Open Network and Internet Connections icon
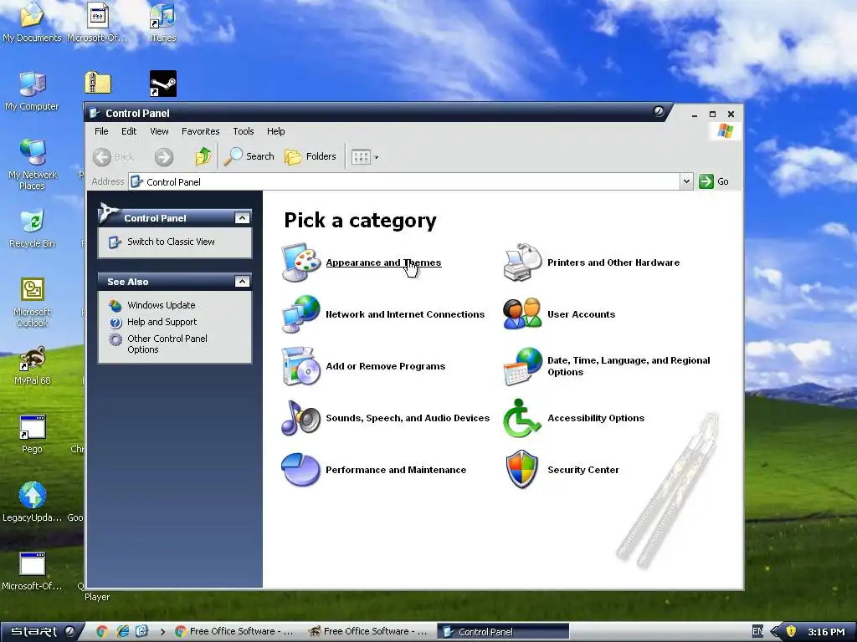The height and width of the screenshot is (642, 857). (300, 314)
